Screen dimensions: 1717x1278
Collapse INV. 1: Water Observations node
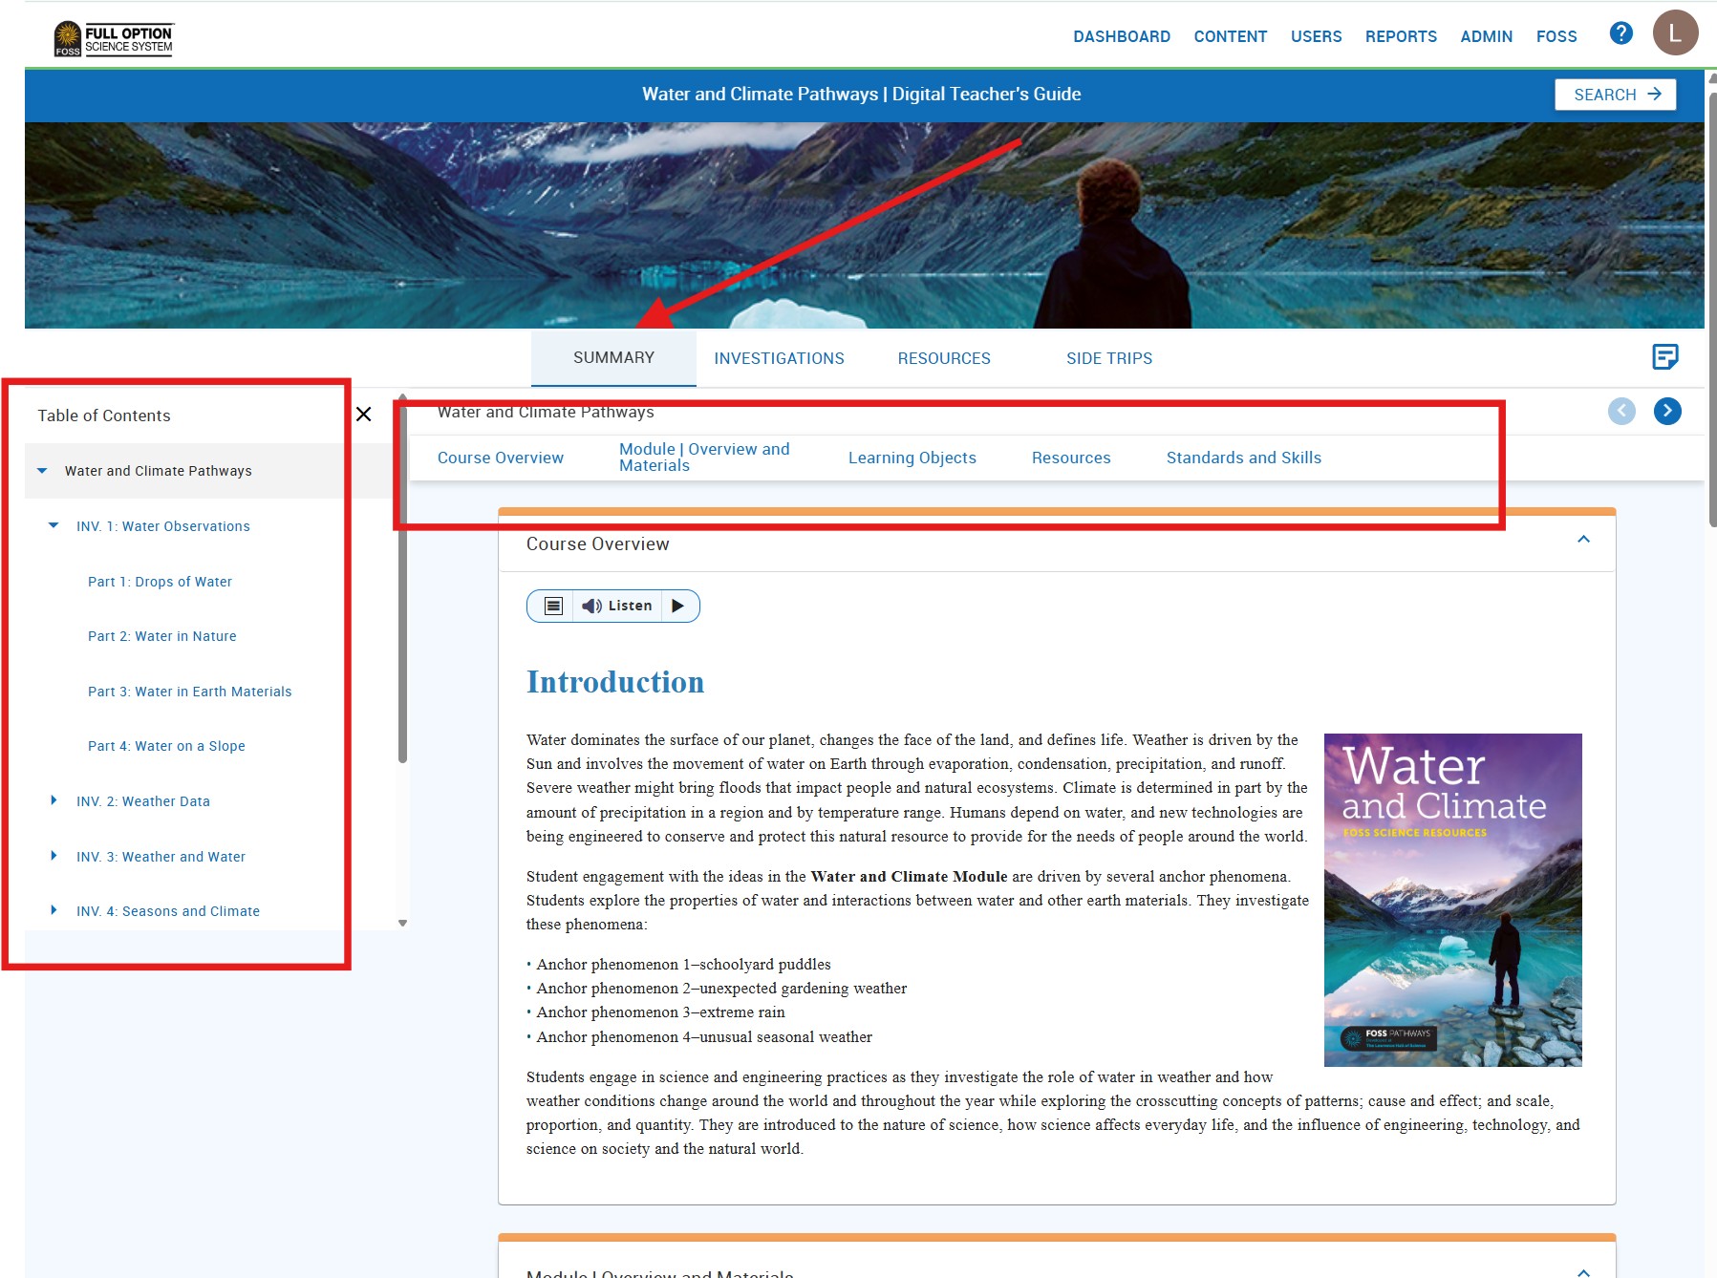(54, 525)
